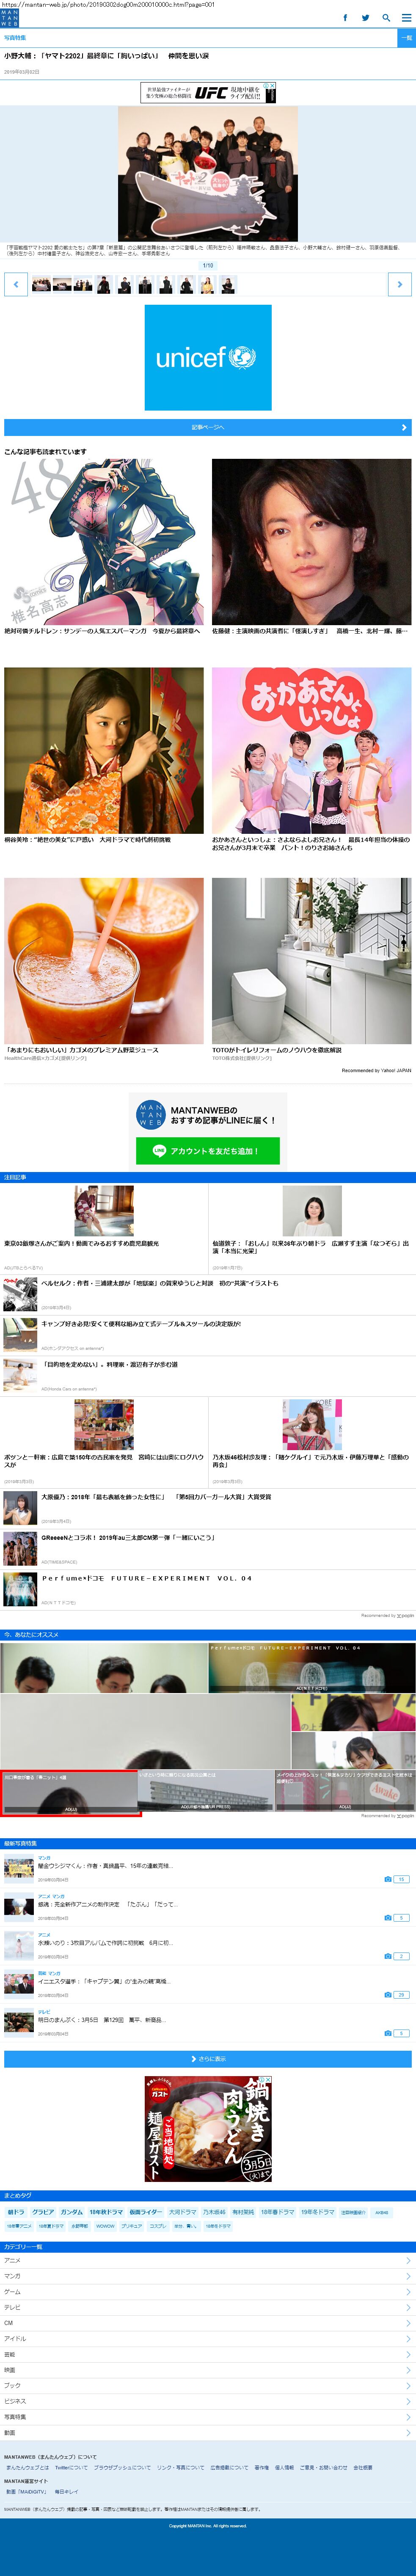Open the ペルセルク article row
This screenshot has height=2576, width=416.
pyautogui.click(x=208, y=1294)
